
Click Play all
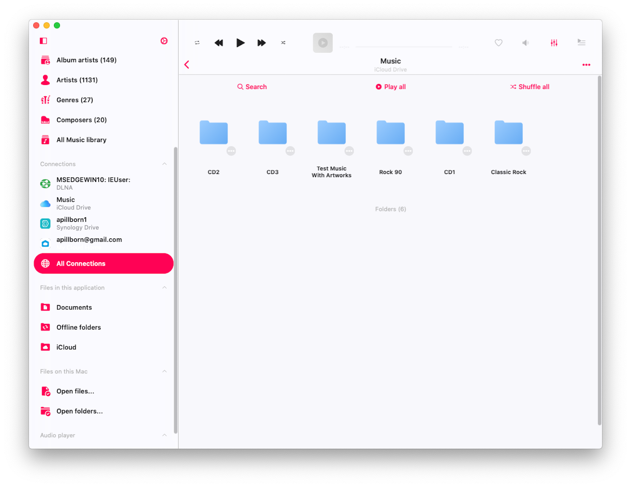[391, 87]
